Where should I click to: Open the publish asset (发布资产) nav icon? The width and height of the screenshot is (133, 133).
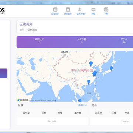(55, 10)
